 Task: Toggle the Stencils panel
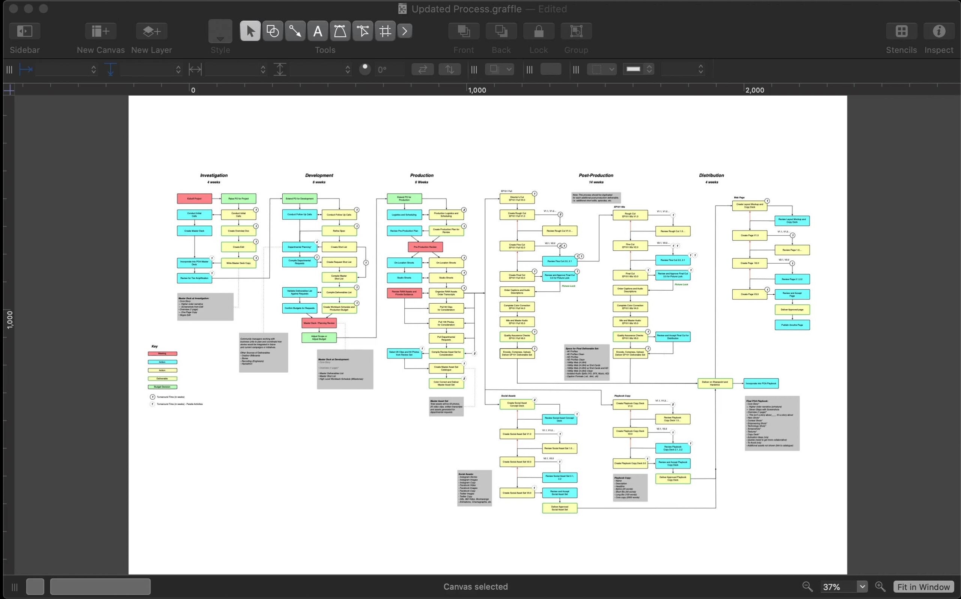click(x=901, y=31)
